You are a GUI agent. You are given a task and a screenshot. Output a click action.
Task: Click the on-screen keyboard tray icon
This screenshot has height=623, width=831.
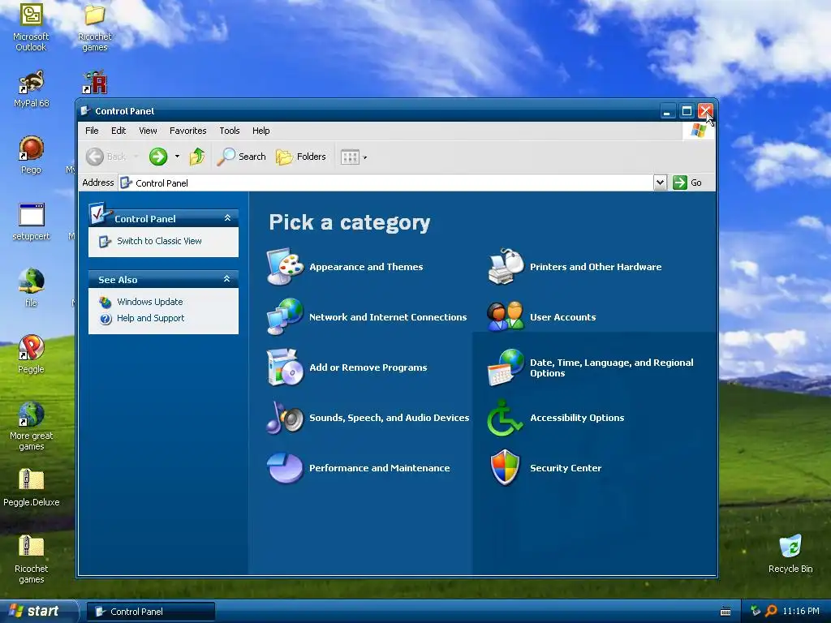(726, 612)
